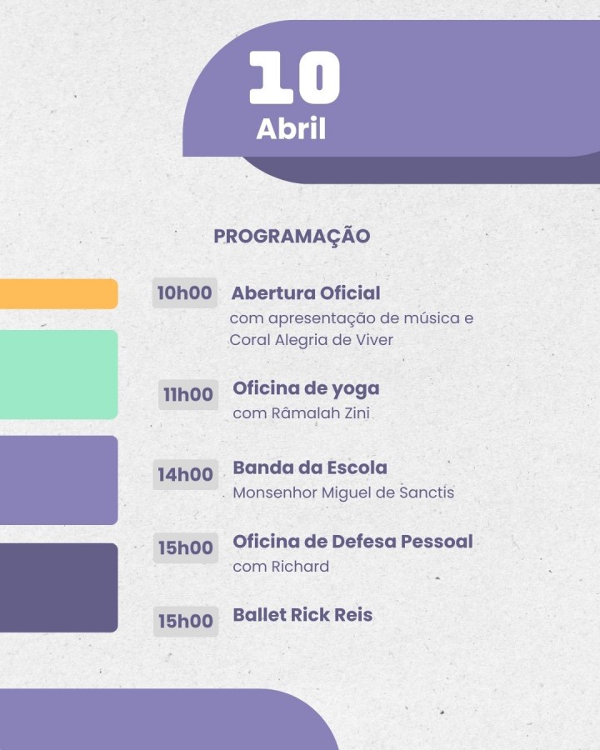The width and height of the screenshot is (600, 750).
Task: Click the "Abril" month label
Action: pos(291,129)
